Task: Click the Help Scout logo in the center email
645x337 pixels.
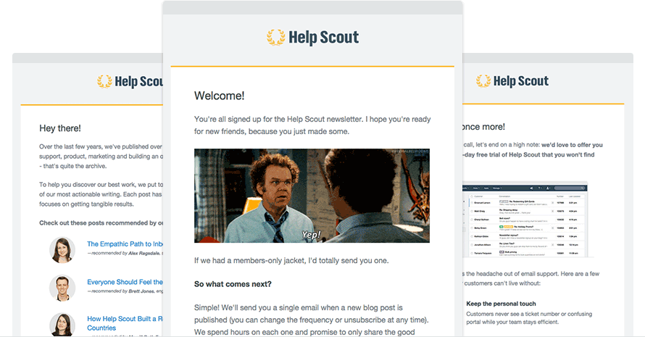Action: 312,38
